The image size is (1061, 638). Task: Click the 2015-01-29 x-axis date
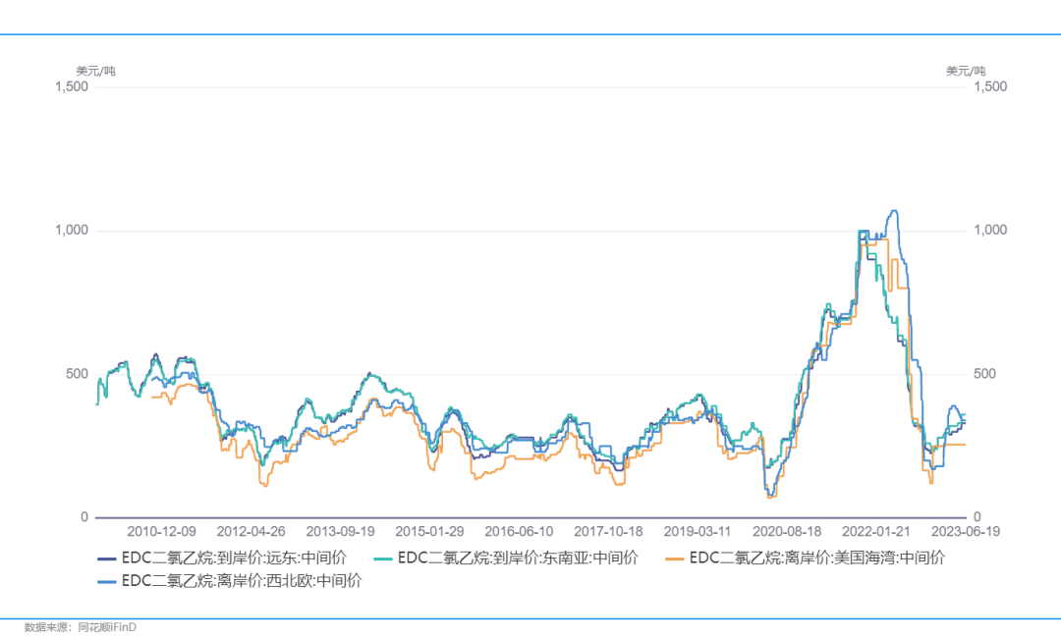(429, 531)
